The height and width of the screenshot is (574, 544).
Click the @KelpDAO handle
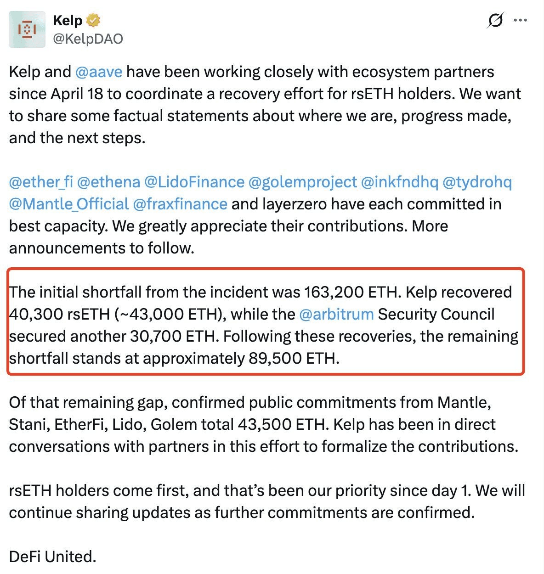coord(88,39)
